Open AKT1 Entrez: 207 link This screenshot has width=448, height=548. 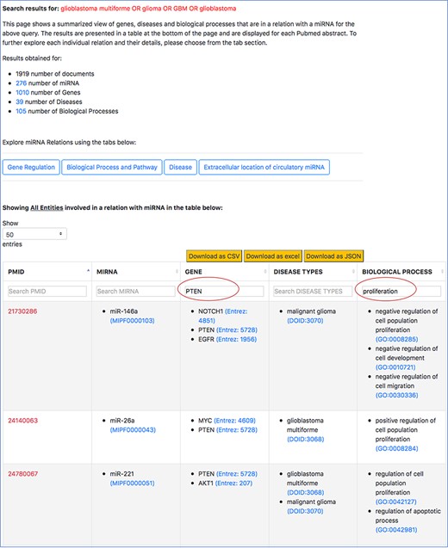click(x=233, y=483)
